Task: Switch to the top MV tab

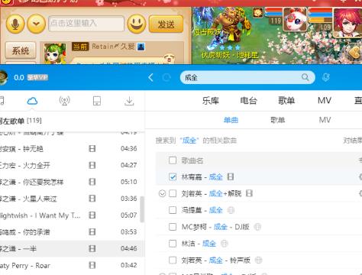Action: pyautogui.click(x=325, y=100)
